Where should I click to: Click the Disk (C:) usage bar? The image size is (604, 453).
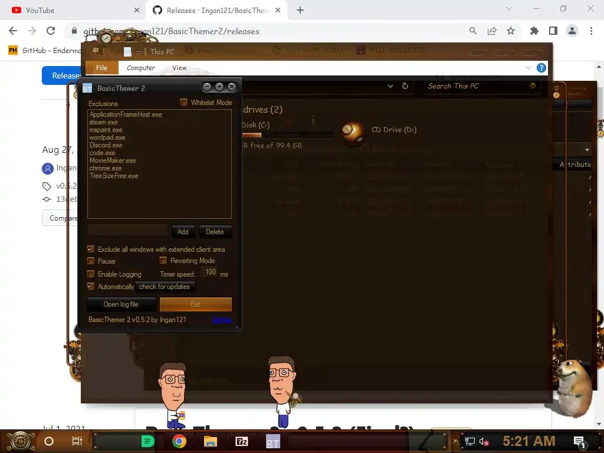(x=287, y=135)
